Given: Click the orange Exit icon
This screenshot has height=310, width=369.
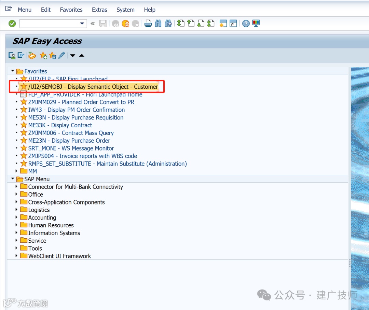Looking at the screenshot, I should 125,24.
